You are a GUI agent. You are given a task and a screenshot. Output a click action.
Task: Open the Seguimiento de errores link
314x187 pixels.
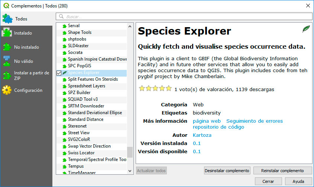(x=255, y=121)
